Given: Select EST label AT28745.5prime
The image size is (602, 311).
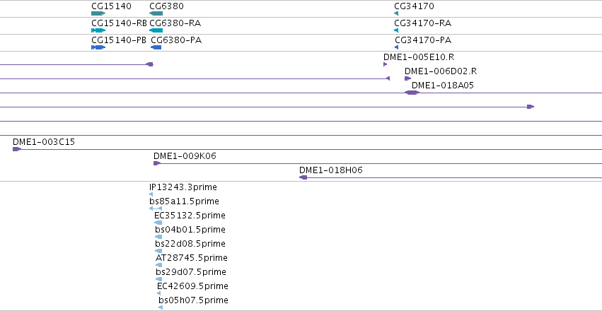Looking at the screenshot, I should tap(192, 258).
